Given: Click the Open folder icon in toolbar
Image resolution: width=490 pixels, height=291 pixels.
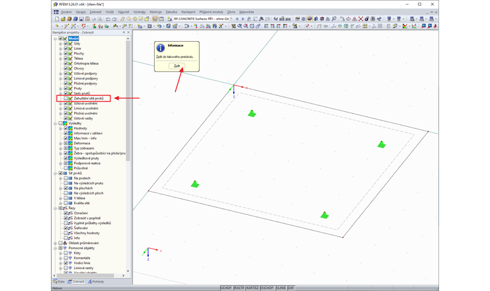Looking at the screenshot, I should [x=63, y=19].
